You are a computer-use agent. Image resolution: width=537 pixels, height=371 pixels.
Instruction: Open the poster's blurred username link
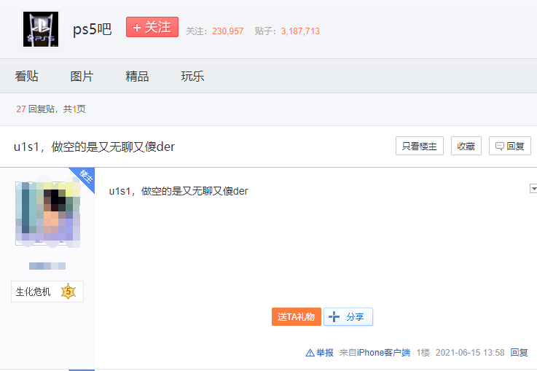point(47,266)
